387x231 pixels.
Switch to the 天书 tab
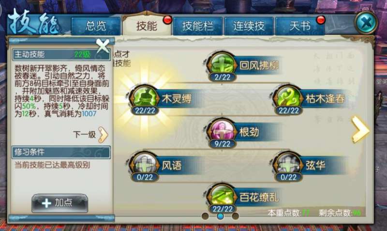299,26
